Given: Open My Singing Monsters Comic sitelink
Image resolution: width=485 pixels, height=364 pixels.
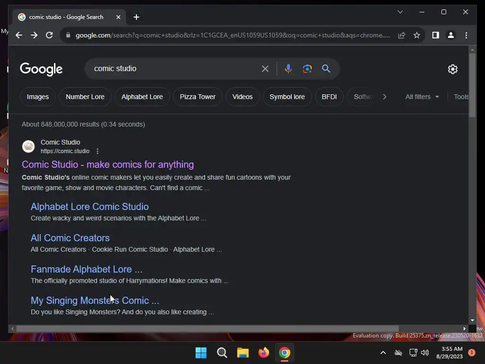Looking at the screenshot, I should pyautogui.click(x=95, y=300).
